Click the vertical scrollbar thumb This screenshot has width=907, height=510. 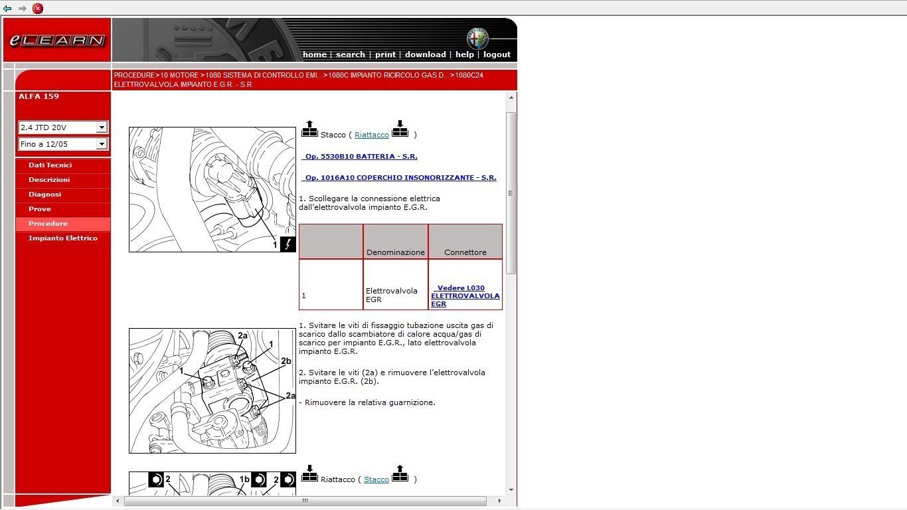pos(511,193)
